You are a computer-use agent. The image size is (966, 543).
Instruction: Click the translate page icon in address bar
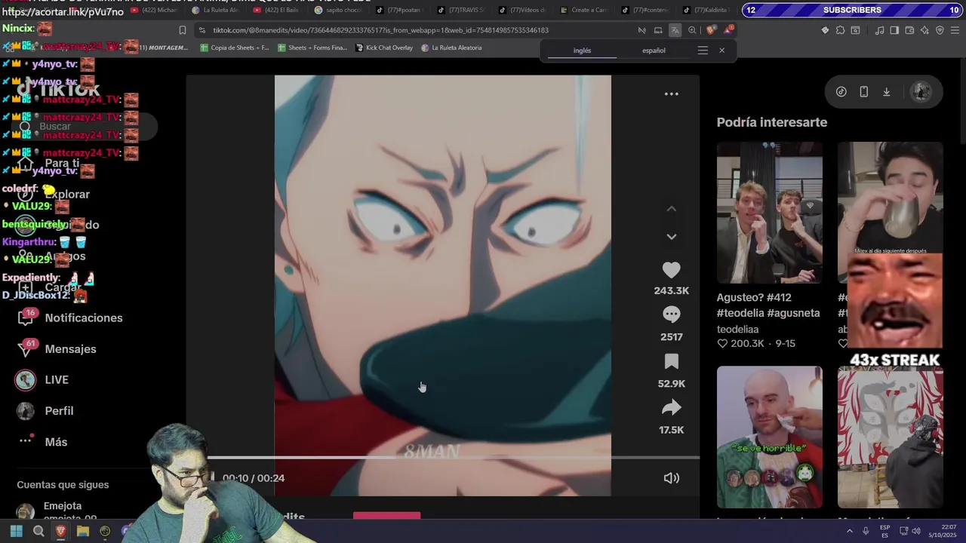point(675,30)
